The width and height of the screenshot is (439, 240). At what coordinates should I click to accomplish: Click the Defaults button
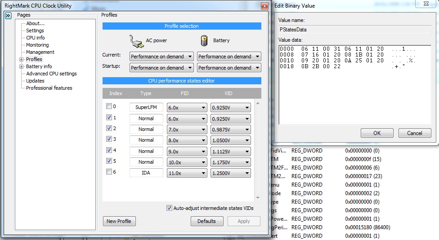pyautogui.click(x=206, y=221)
